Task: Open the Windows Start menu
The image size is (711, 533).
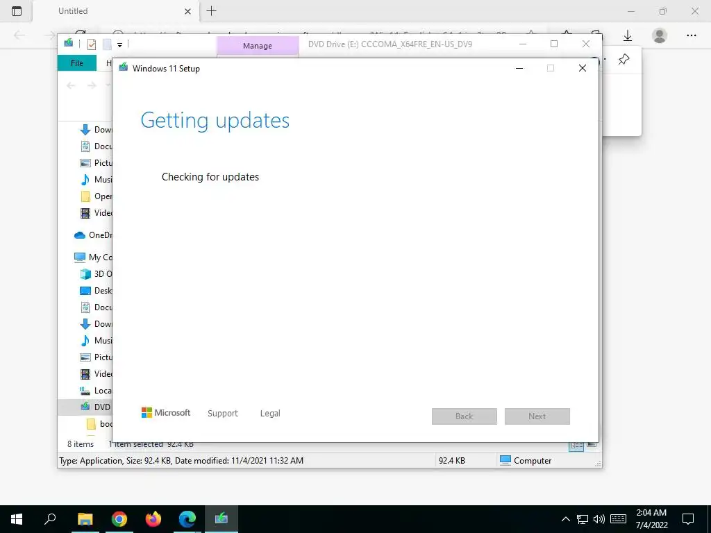Action: pyautogui.click(x=17, y=519)
